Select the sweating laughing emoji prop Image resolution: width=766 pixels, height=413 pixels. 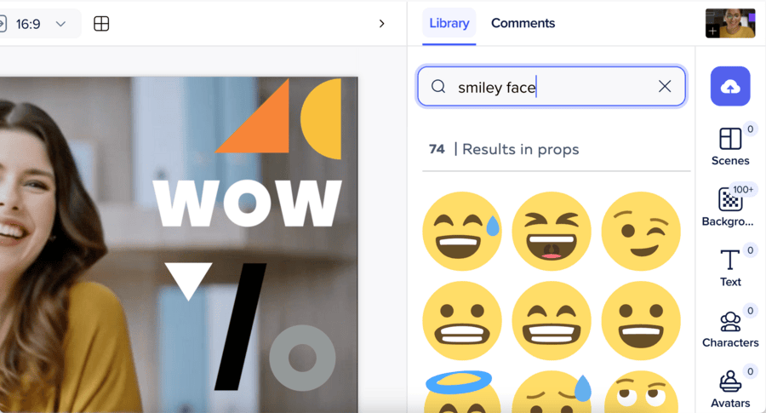click(x=461, y=231)
